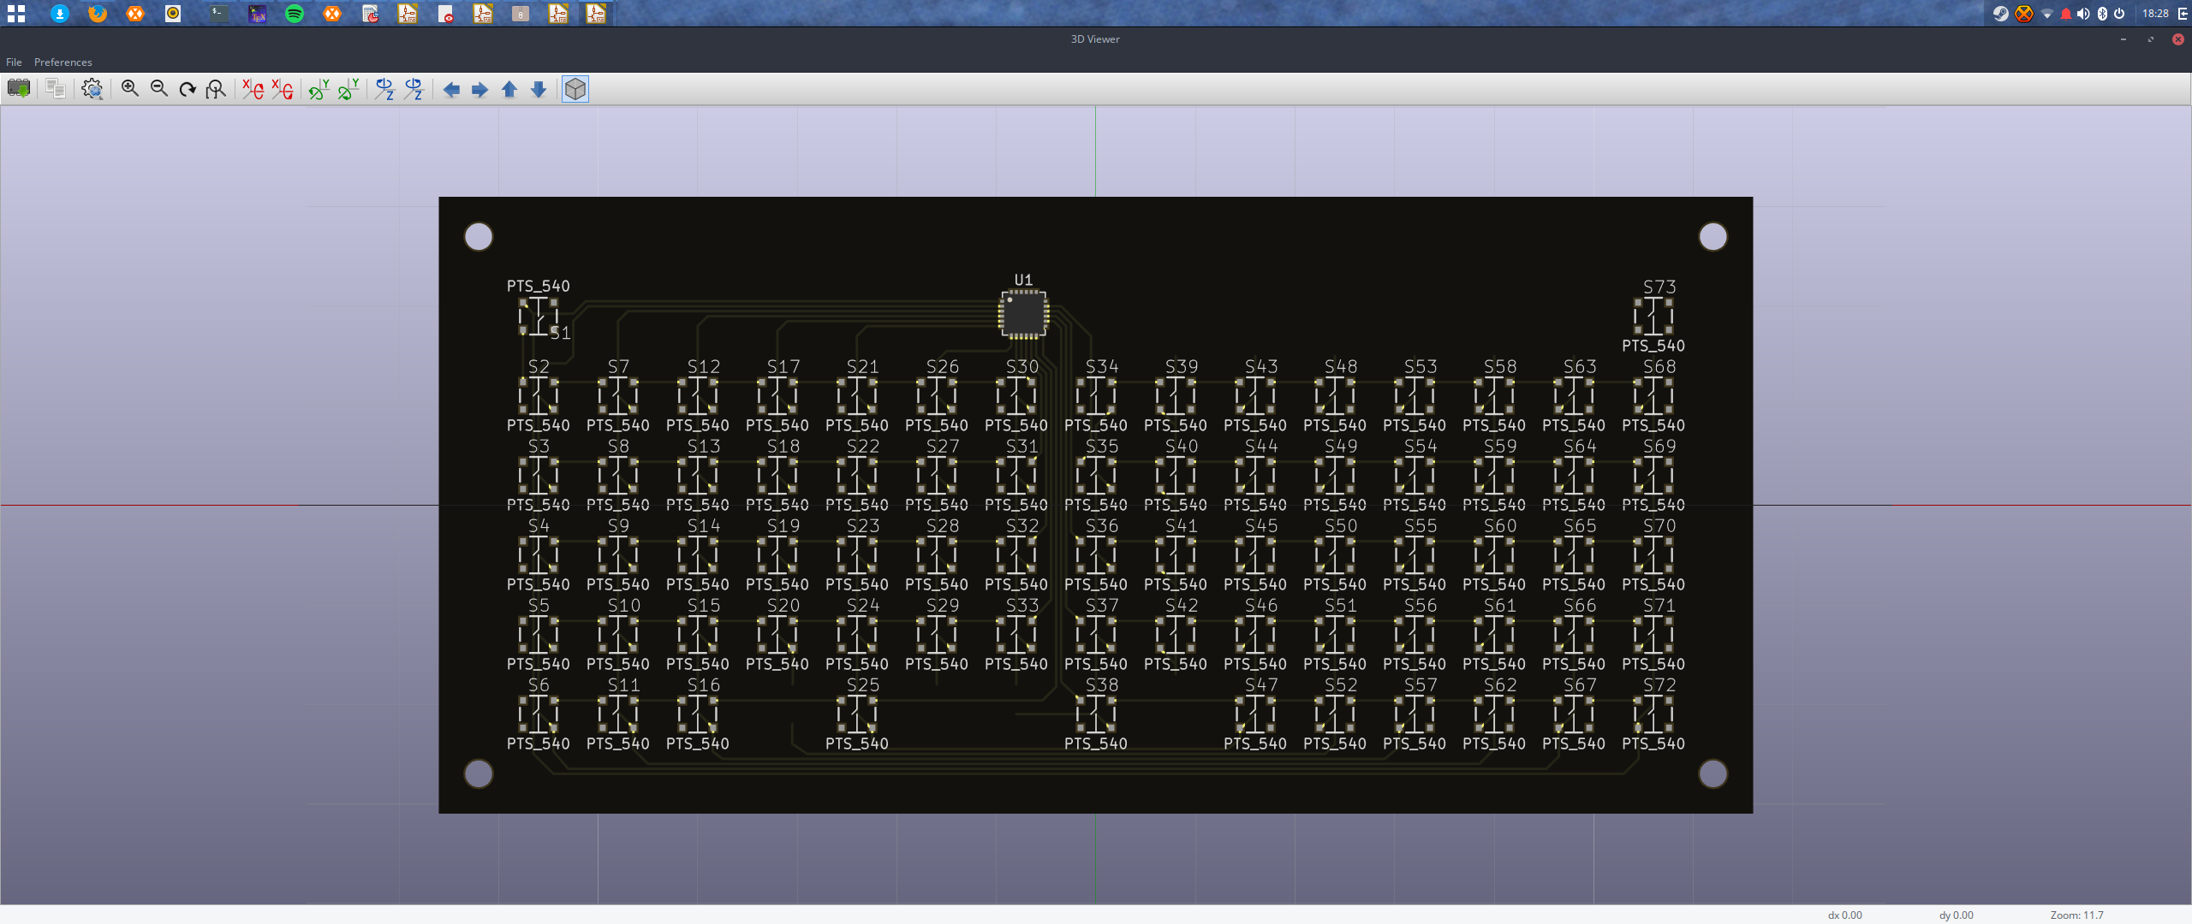The image size is (2192, 924).
Task: Click the U1 chip on the board
Action: click(x=1024, y=314)
